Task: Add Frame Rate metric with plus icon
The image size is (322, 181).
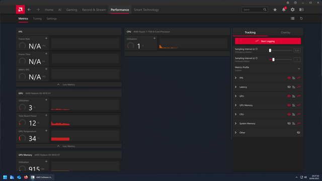Action: click(46, 38)
